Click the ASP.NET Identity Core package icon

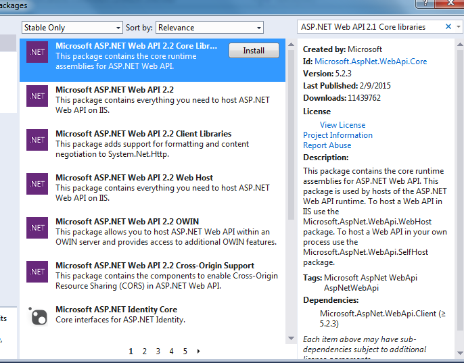pos(37,316)
